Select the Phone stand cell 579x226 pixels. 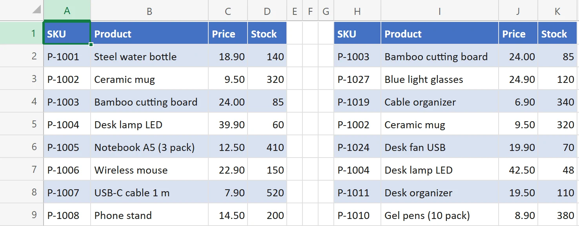point(149,215)
